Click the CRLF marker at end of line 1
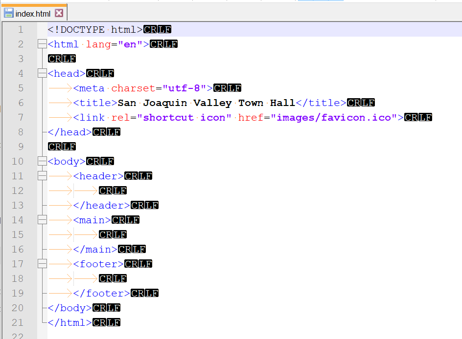The height and width of the screenshot is (339, 462). click(157, 29)
